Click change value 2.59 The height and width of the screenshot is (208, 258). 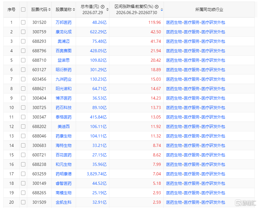click(157, 202)
